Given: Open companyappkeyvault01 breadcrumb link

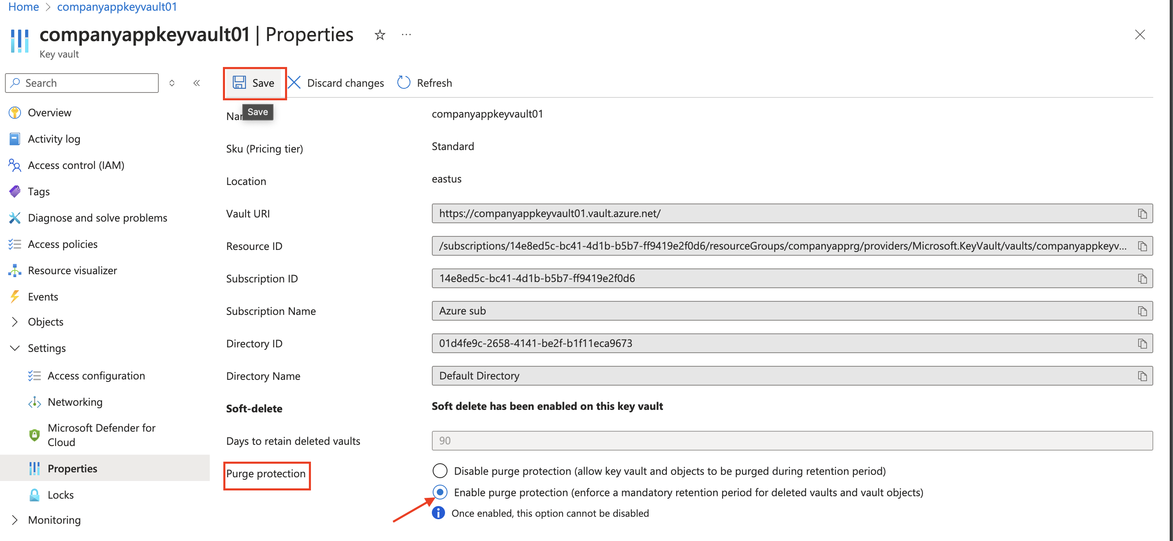Looking at the screenshot, I should 116,7.
